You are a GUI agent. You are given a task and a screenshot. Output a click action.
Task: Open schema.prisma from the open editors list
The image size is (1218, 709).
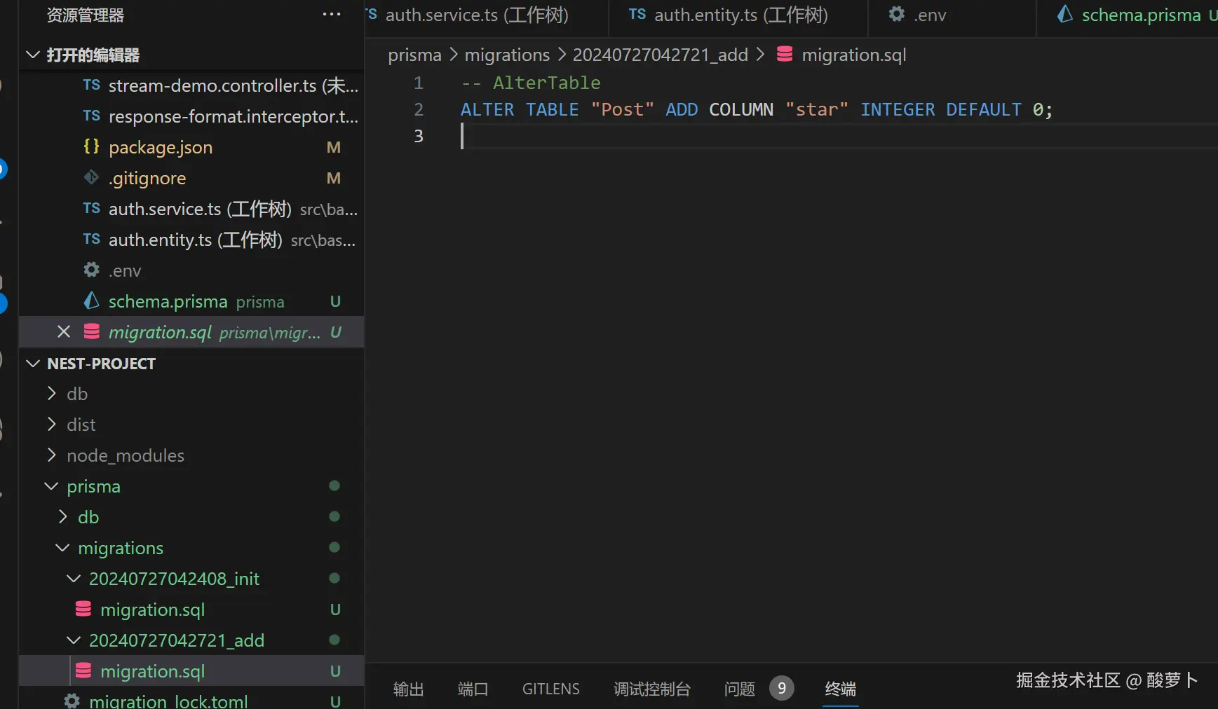(191, 301)
